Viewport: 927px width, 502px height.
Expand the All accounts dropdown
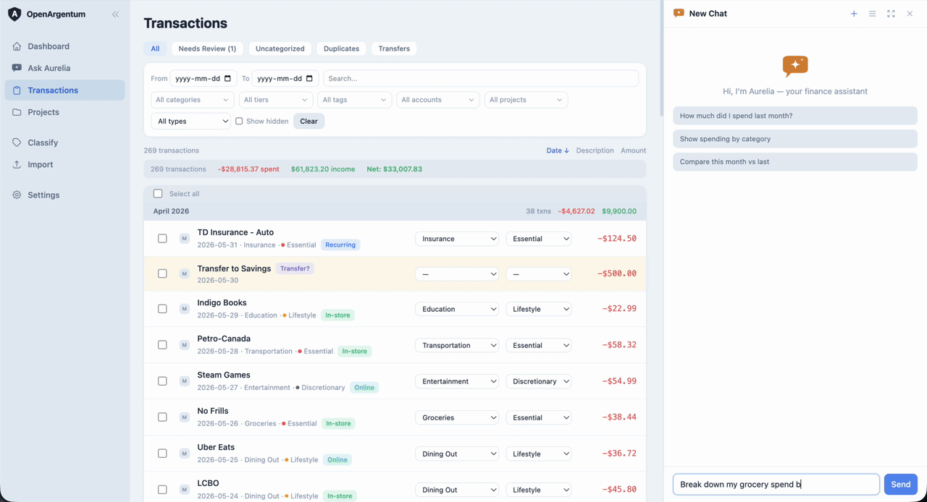438,100
